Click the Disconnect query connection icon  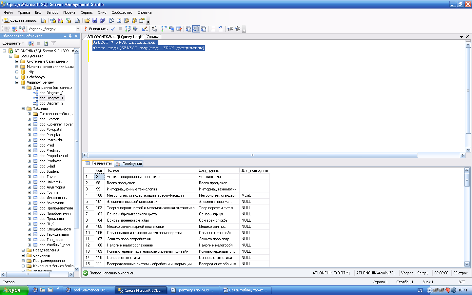pos(14,29)
